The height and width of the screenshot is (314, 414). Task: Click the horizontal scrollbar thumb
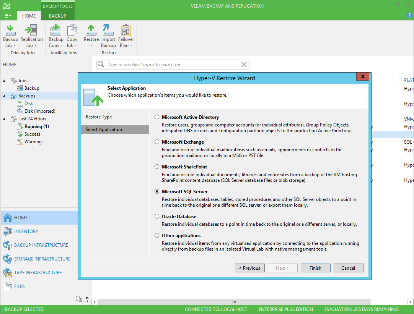point(234,302)
